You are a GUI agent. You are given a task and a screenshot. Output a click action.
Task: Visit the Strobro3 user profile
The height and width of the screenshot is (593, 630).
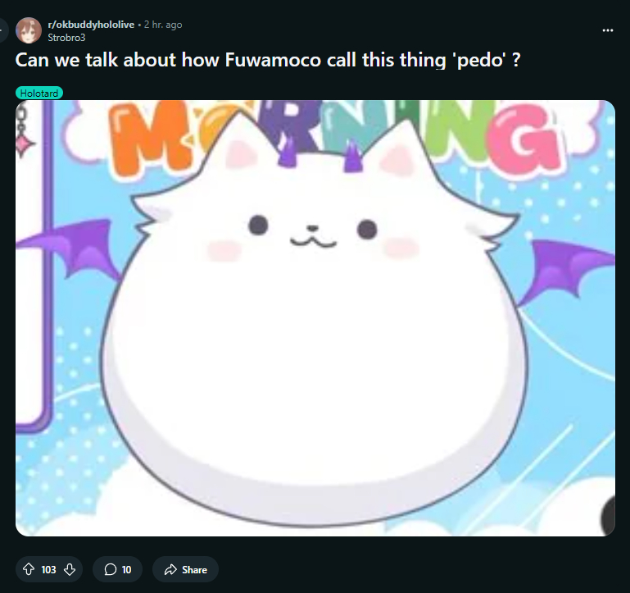tap(66, 38)
